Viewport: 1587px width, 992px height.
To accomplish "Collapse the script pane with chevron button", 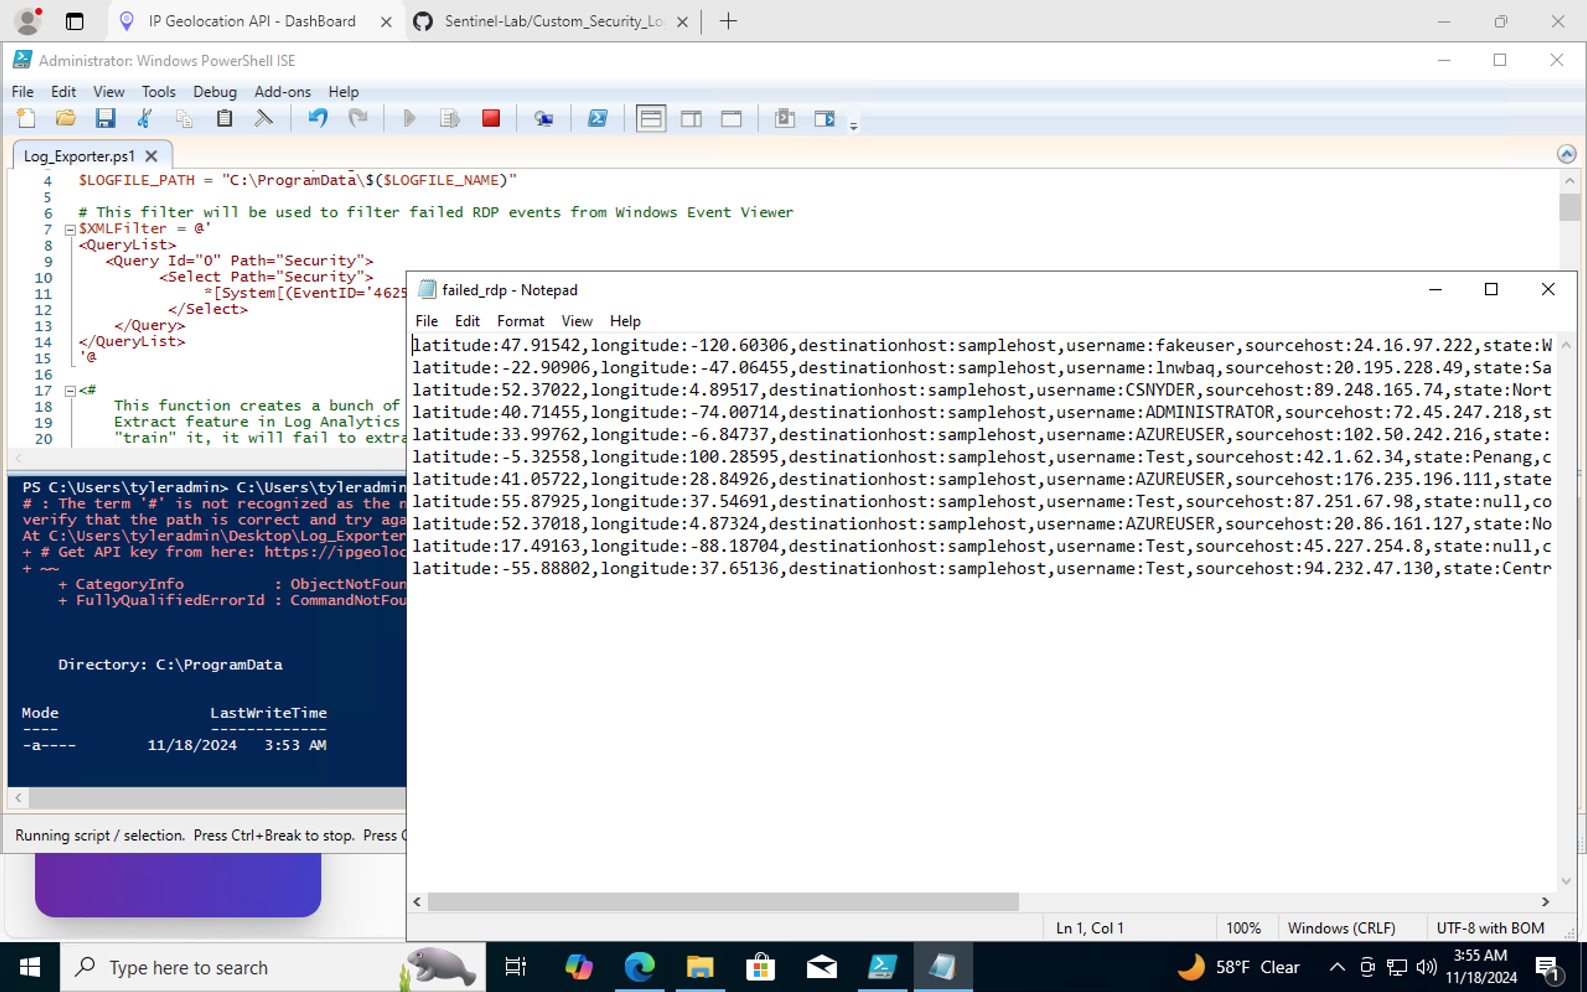I will coord(1566,154).
